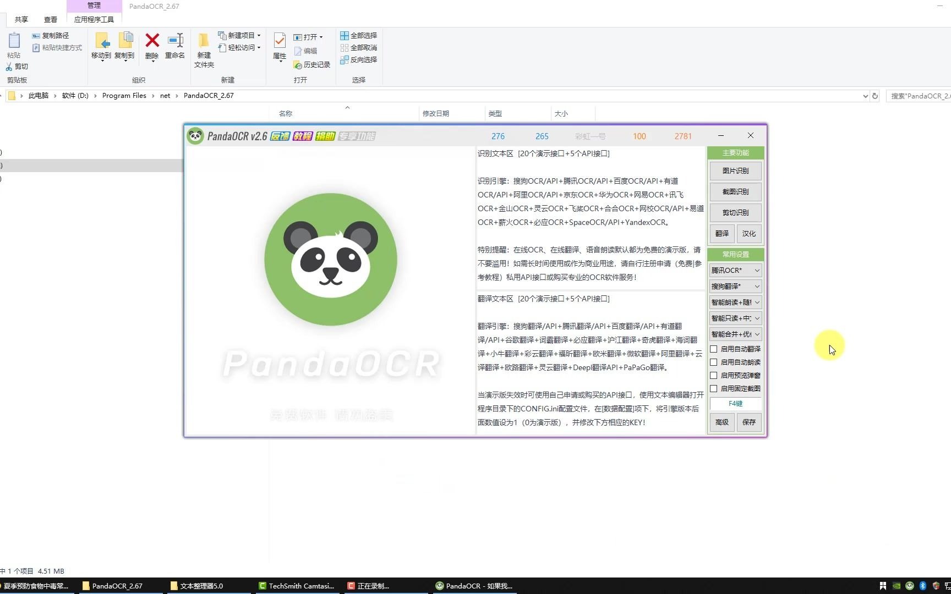951x594 pixels.
Task: Click the 汉化 button
Action: click(749, 234)
